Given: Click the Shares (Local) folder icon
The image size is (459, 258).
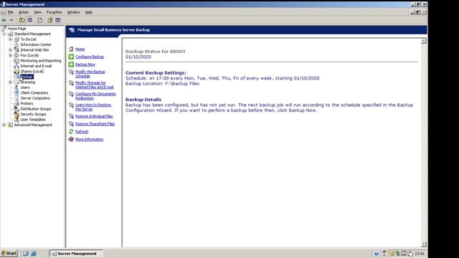Looking at the screenshot, I should [16, 72].
